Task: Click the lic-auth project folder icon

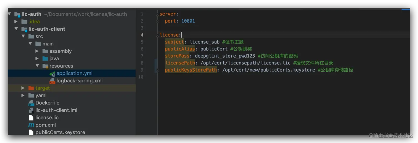Action: pos(17,14)
